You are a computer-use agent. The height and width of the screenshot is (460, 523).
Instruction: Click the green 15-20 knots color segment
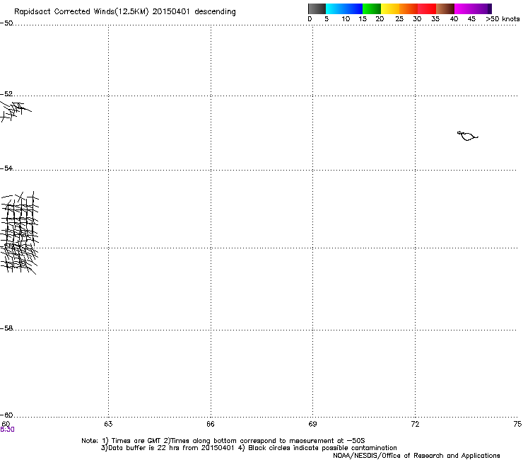click(x=372, y=8)
